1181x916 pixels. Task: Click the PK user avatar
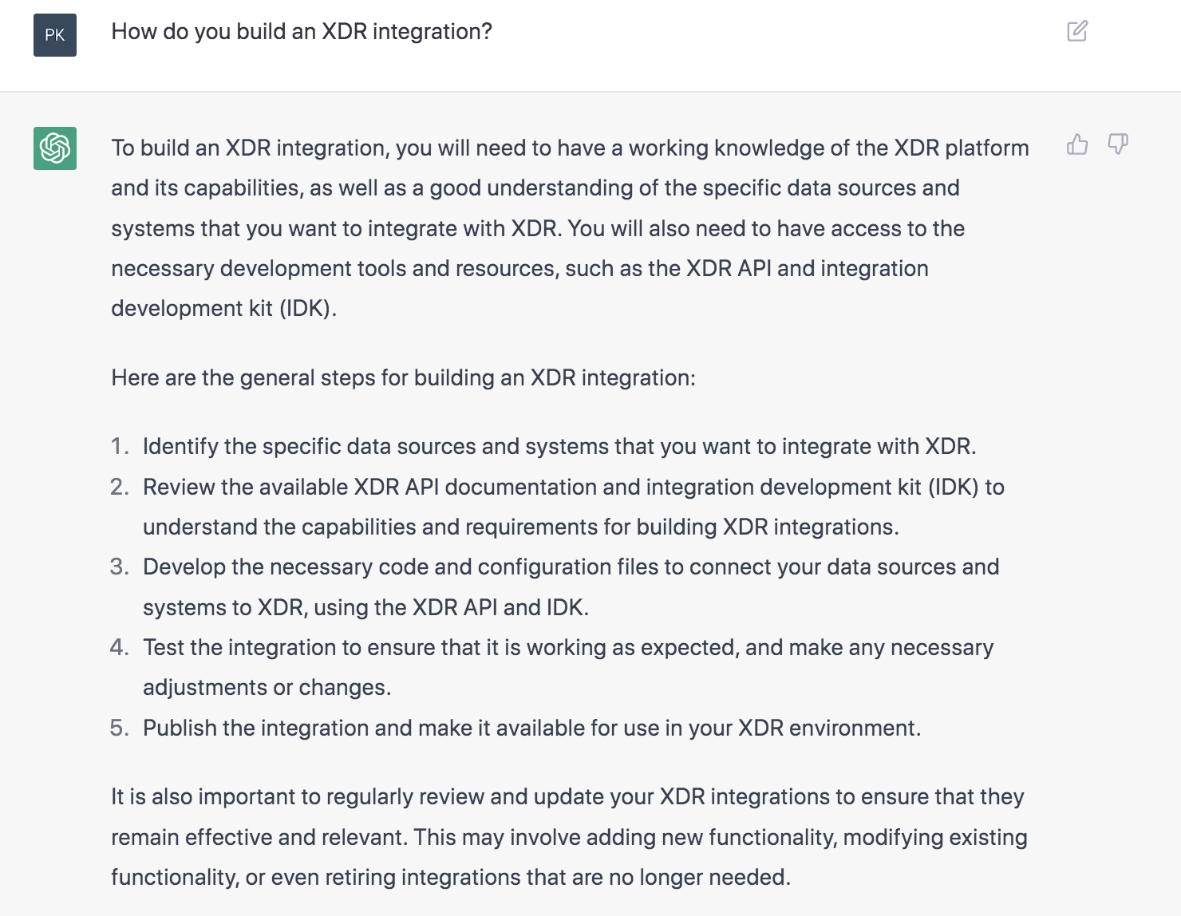pos(55,35)
